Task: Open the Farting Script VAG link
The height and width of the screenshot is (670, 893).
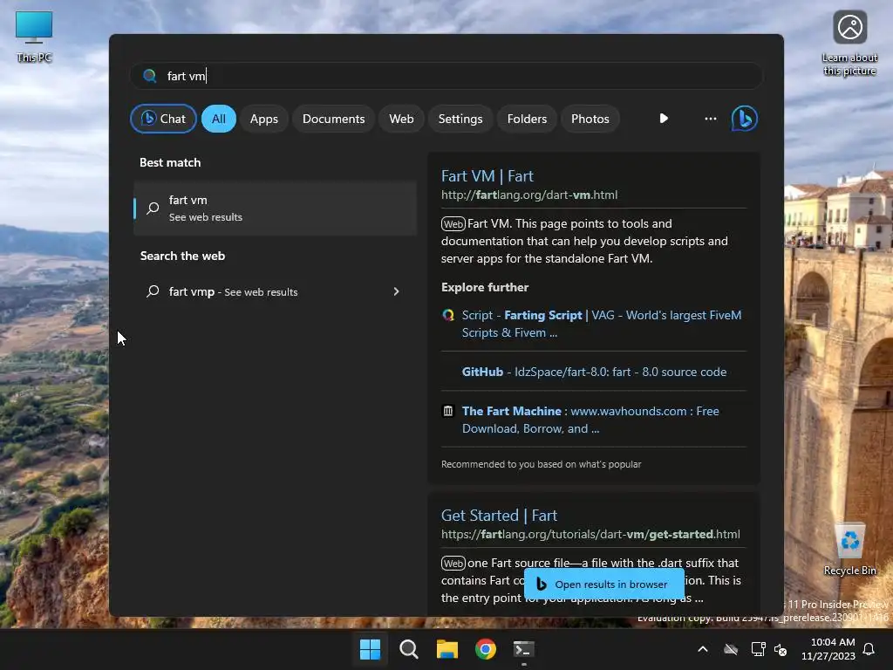Action: click(602, 324)
